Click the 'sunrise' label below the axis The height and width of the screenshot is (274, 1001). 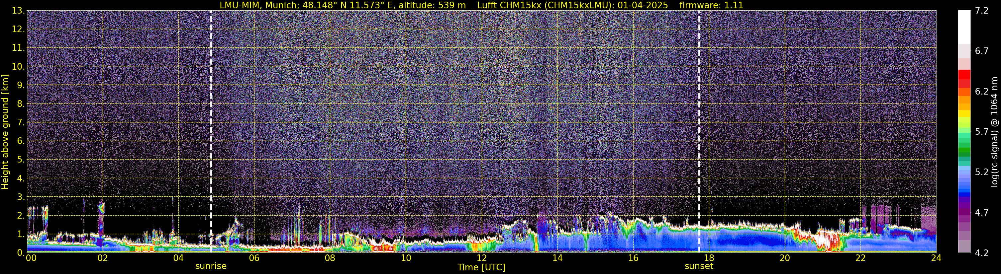click(211, 266)
